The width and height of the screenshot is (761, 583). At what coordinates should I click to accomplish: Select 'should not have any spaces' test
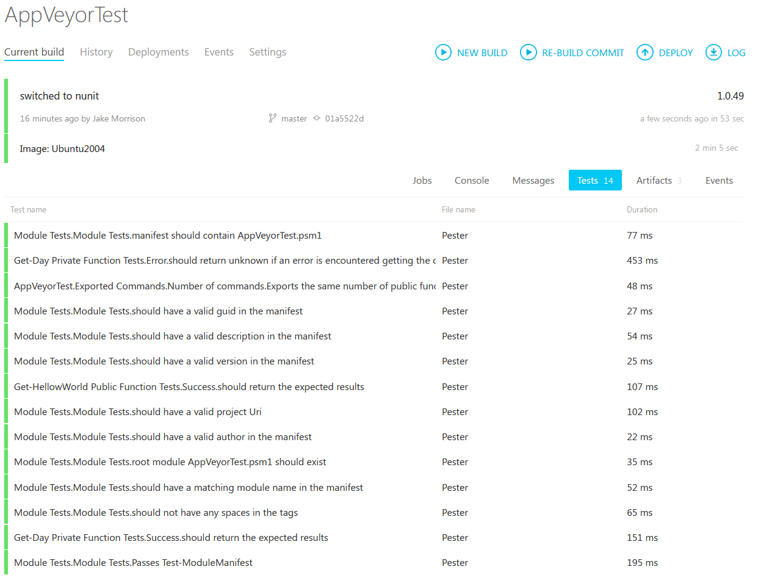(374, 512)
